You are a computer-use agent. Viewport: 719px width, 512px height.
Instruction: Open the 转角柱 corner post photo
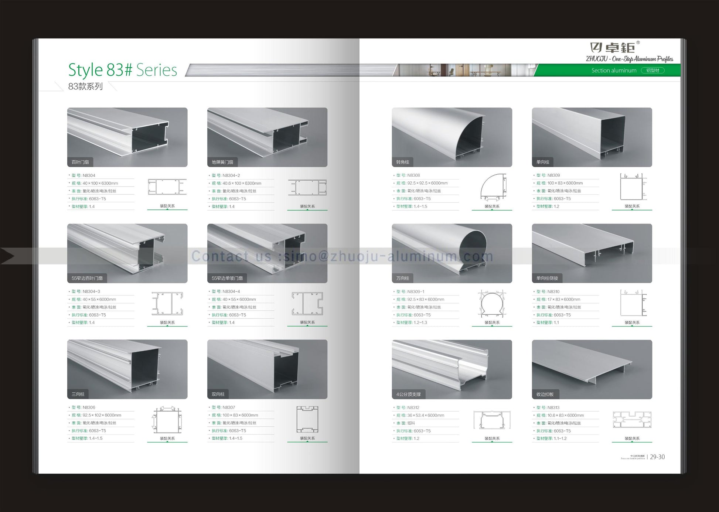click(x=451, y=137)
